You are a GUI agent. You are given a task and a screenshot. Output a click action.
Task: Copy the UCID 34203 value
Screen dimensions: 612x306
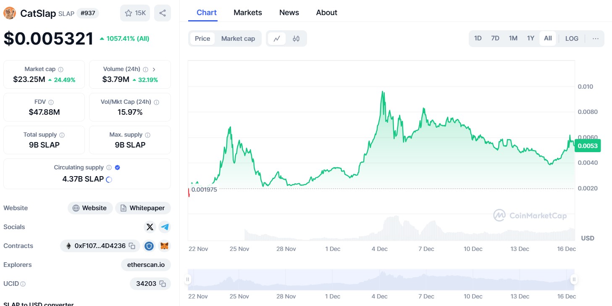point(163,284)
